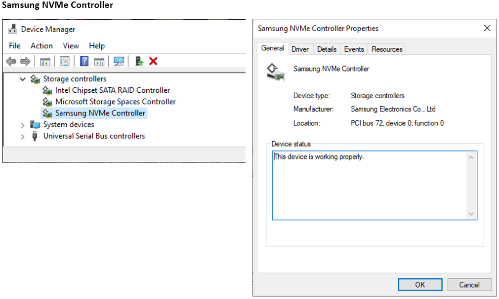Click the Back arrow in Device Manager toolbar
This screenshot has width=499, height=299.
click(11, 61)
